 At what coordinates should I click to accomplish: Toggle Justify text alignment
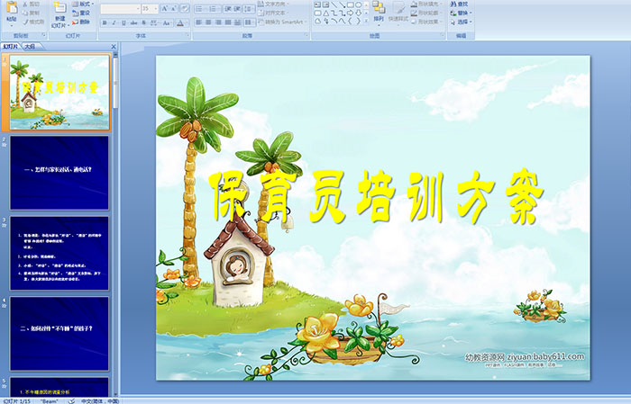click(x=228, y=22)
